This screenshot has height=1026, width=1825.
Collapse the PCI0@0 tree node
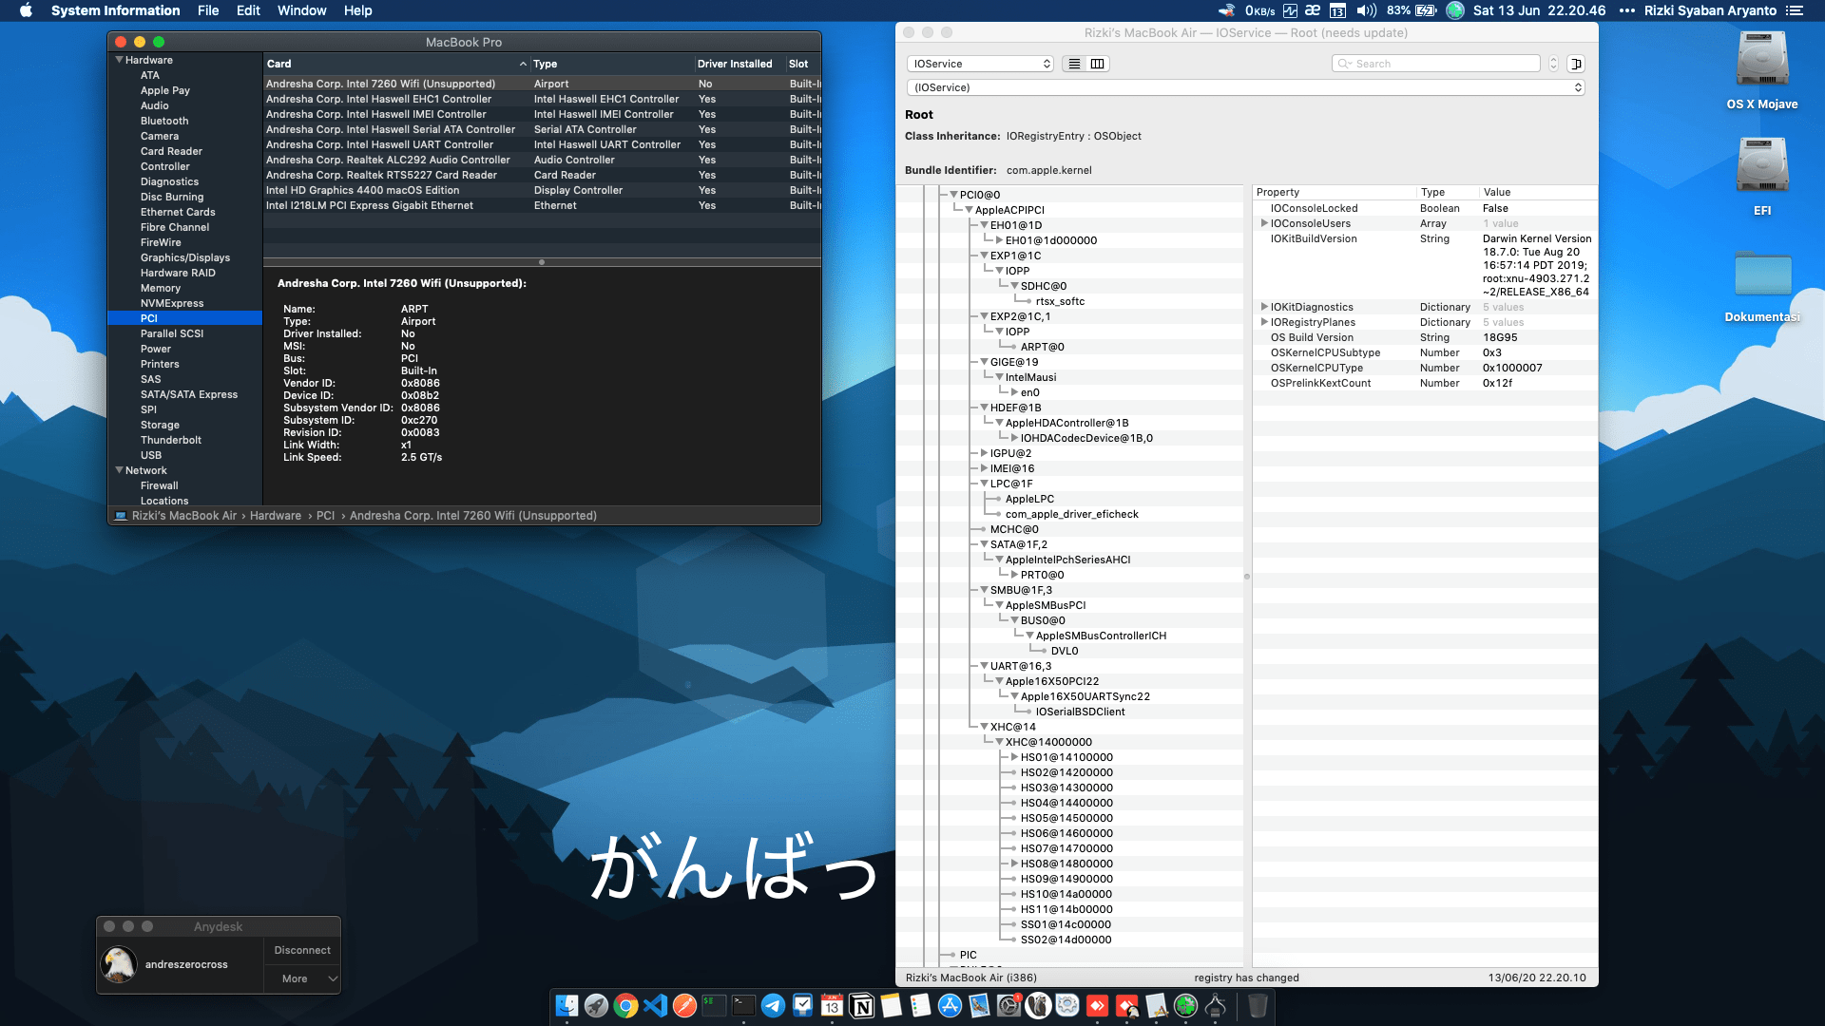click(x=953, y=195)
